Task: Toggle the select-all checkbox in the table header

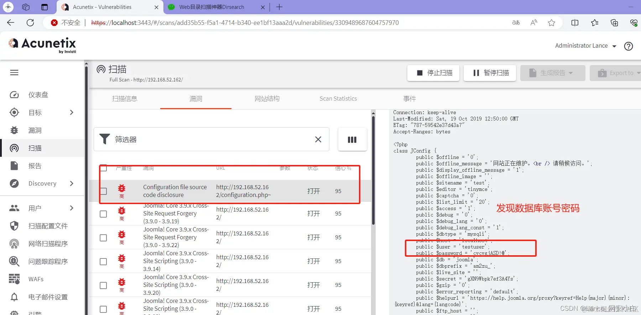Action: tap(103, 168)
